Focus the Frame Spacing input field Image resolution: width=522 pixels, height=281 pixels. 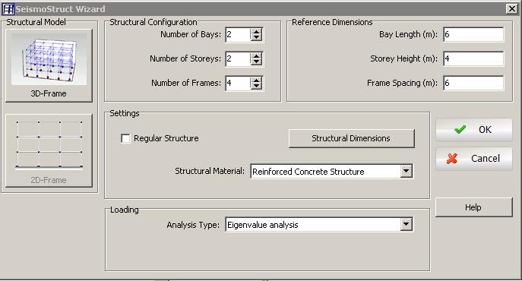point(473,83)
